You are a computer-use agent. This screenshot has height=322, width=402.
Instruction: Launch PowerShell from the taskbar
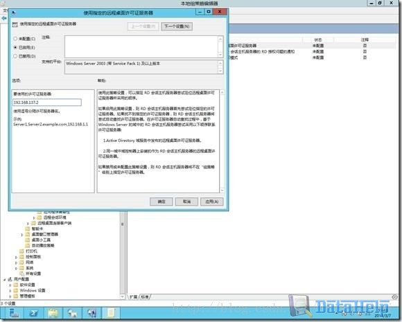(x=33, y=313)
